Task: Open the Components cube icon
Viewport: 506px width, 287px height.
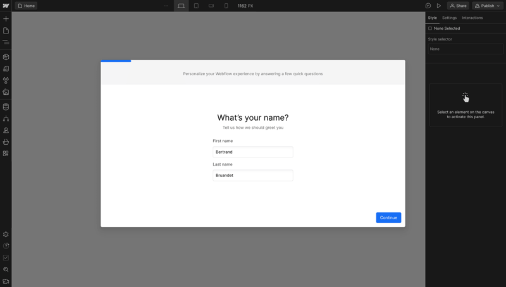Action: tap(6, 57)
